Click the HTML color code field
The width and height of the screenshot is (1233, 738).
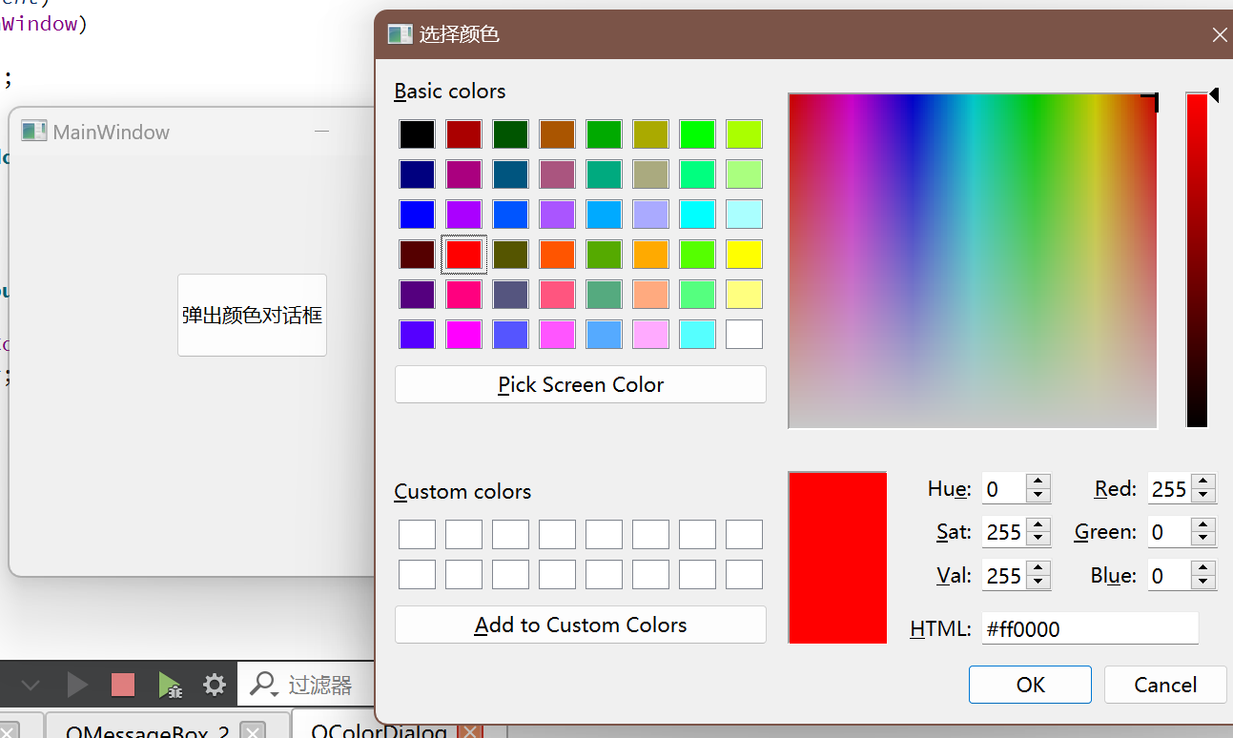coord(1090,628)
